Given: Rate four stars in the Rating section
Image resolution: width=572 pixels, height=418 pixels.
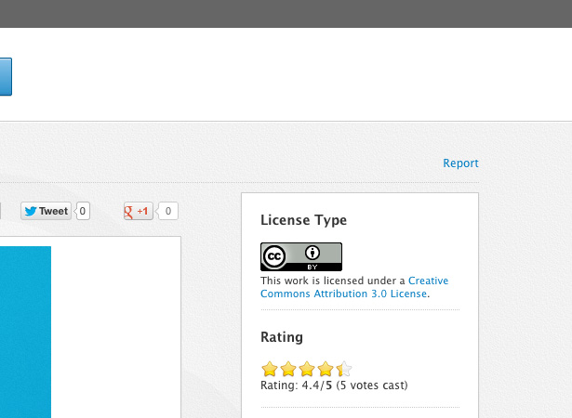Looking at the screenshot, I should point(326,369).
